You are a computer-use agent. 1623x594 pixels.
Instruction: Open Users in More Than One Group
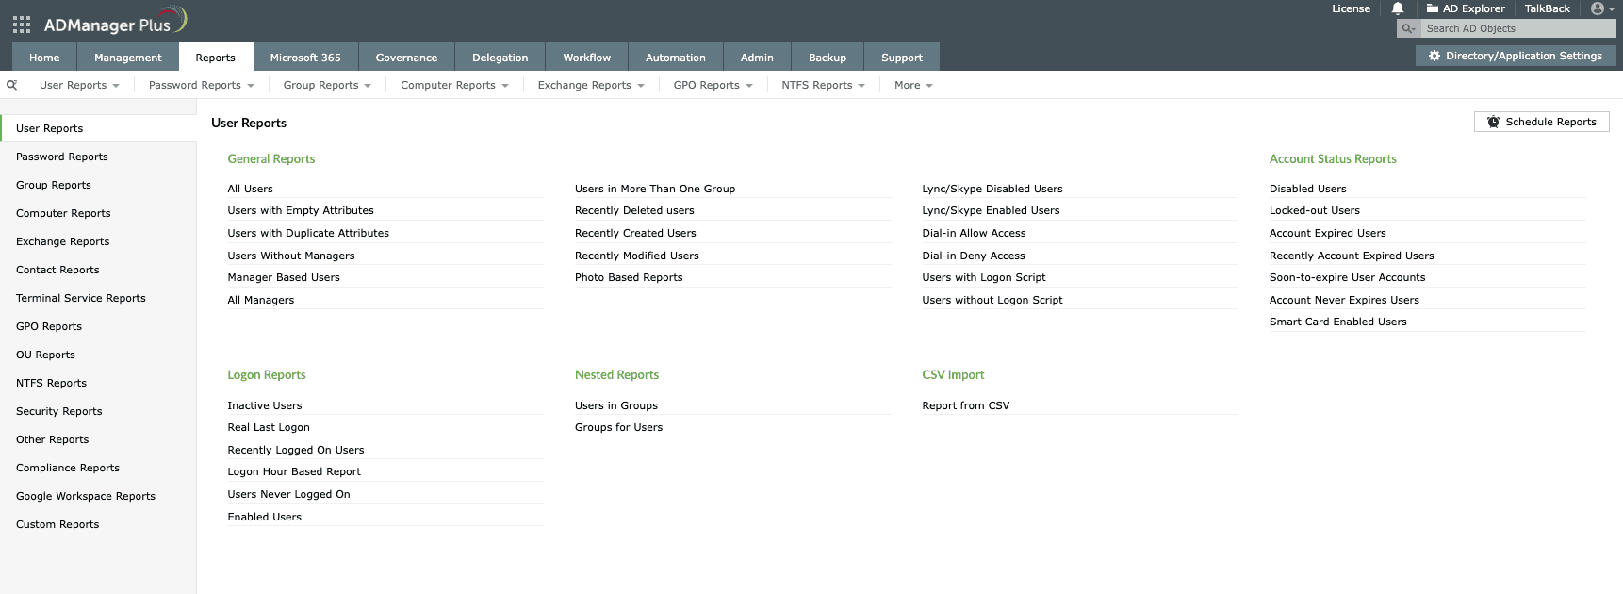pos(655,189)
